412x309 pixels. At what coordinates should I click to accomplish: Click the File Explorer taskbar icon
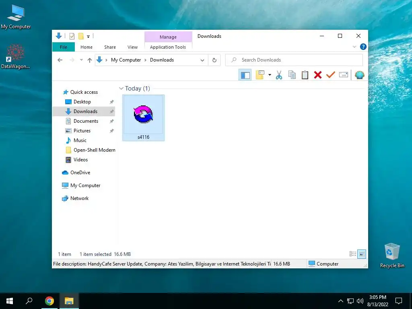[x=69, y=301]
